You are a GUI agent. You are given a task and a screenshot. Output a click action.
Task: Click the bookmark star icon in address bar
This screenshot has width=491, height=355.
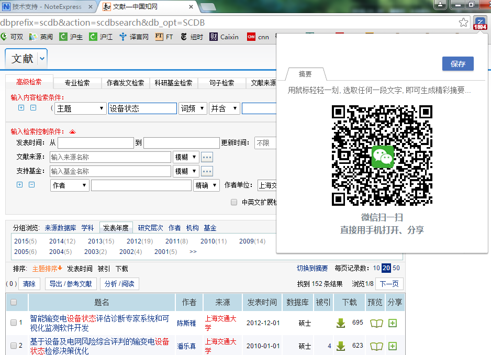(463, 22)
